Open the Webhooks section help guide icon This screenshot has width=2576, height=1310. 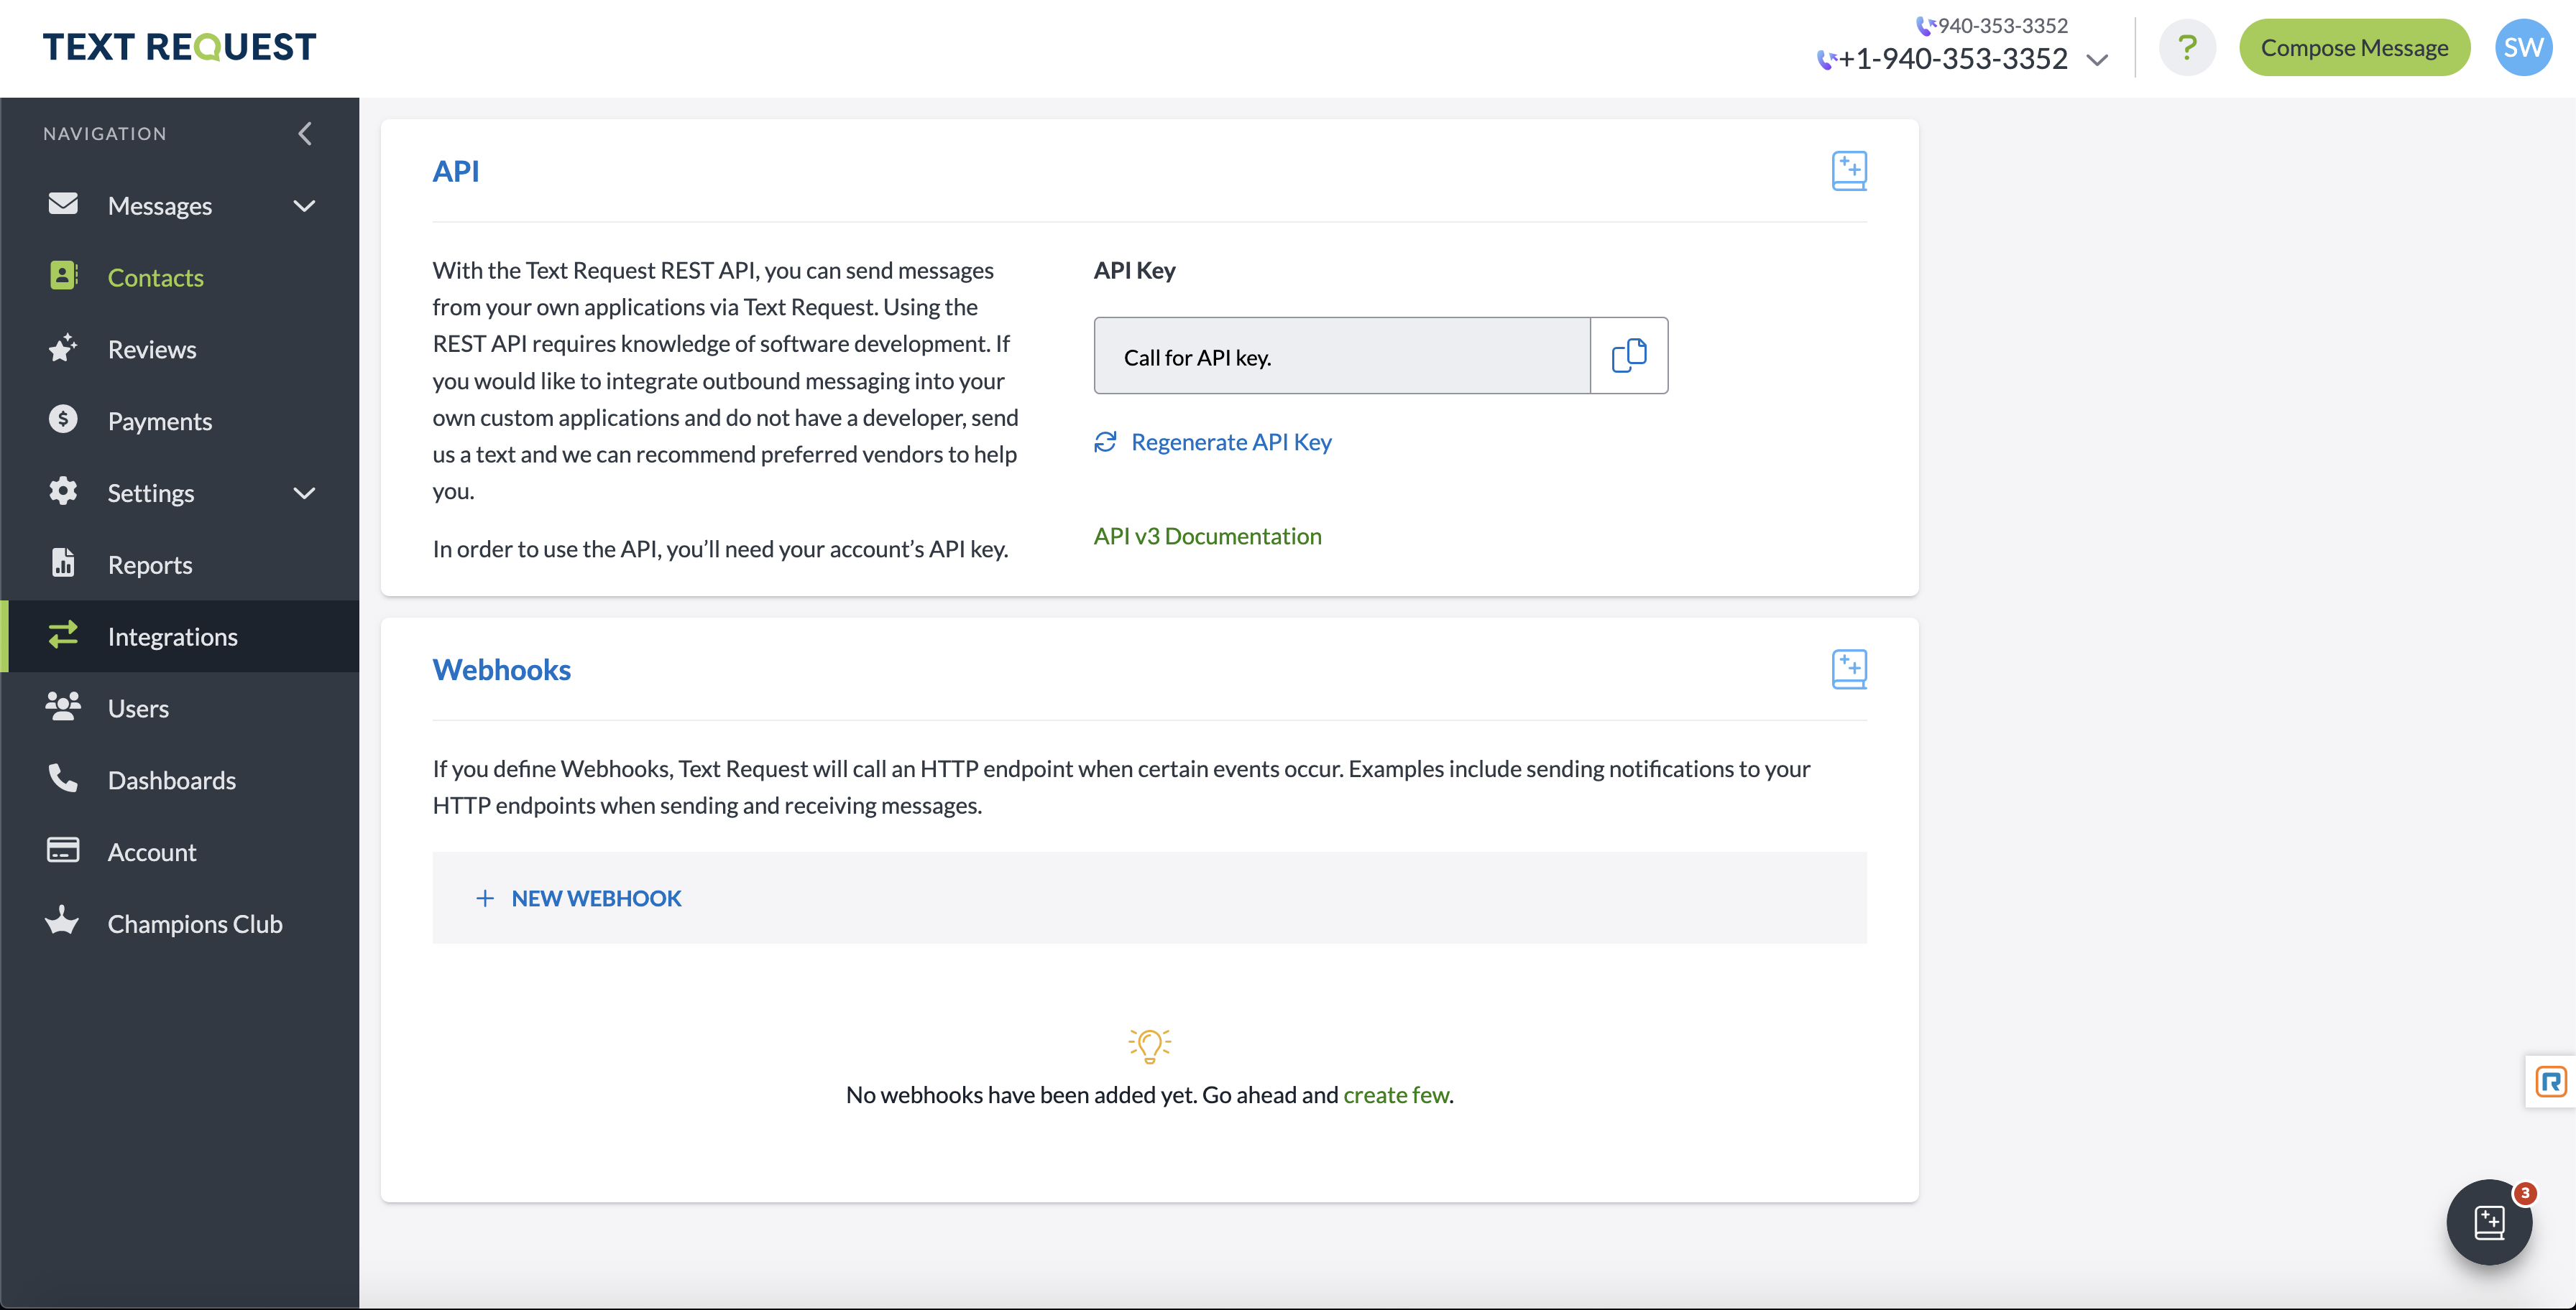(1849, 669)
